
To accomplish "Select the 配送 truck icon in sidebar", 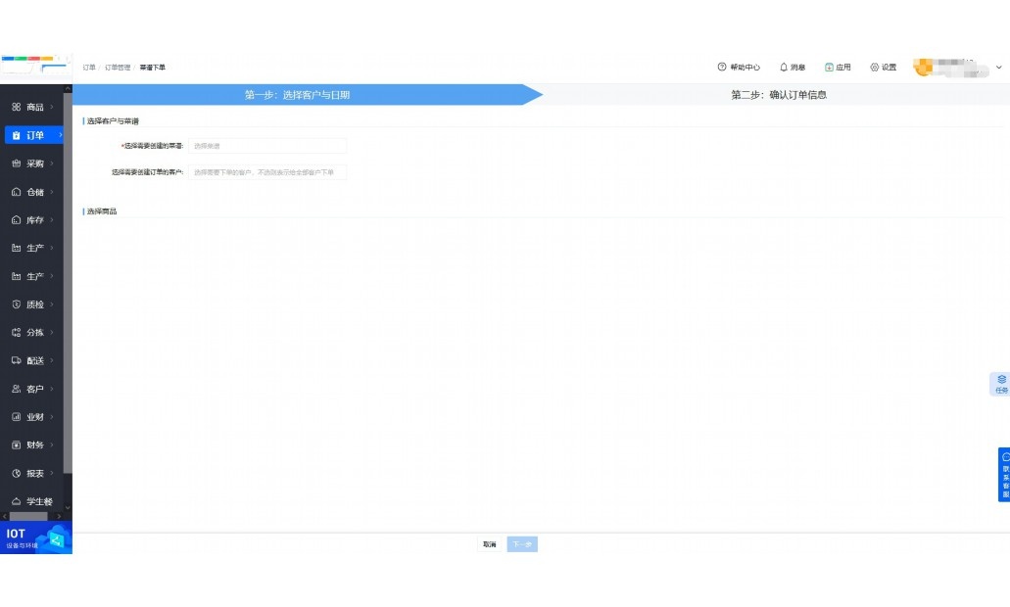I will [17, 360].
